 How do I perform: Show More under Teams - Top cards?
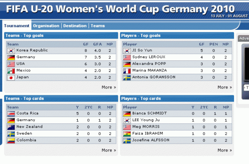click(x=108, y=150)
